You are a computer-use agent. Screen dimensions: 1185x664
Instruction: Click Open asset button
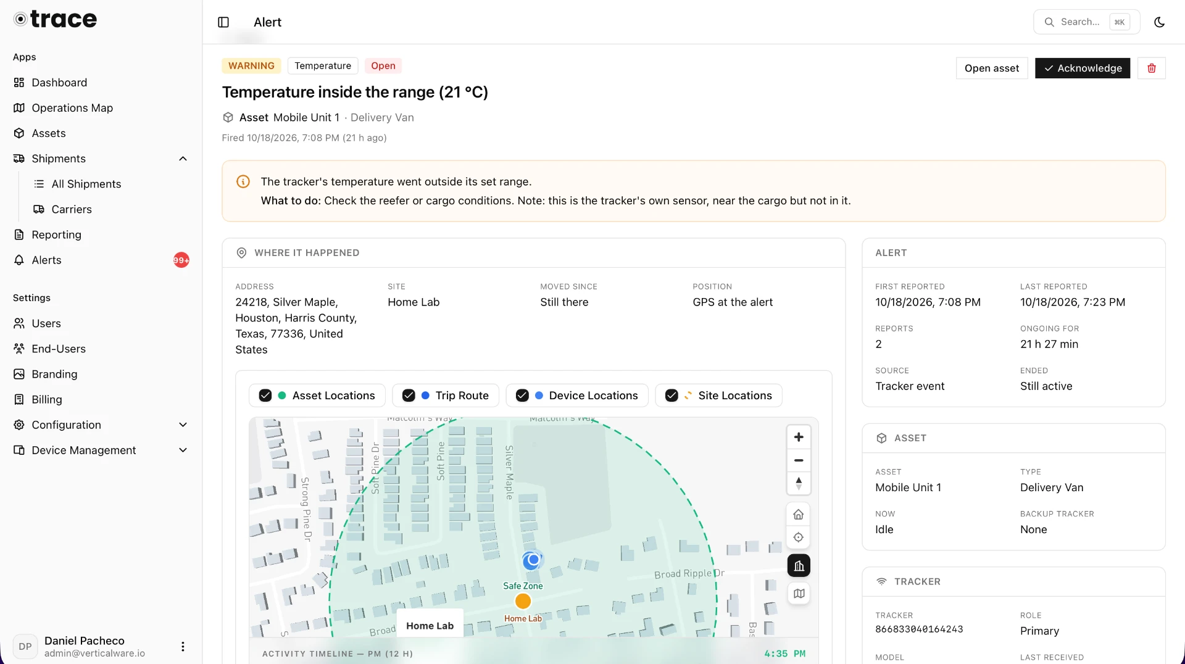992,68
